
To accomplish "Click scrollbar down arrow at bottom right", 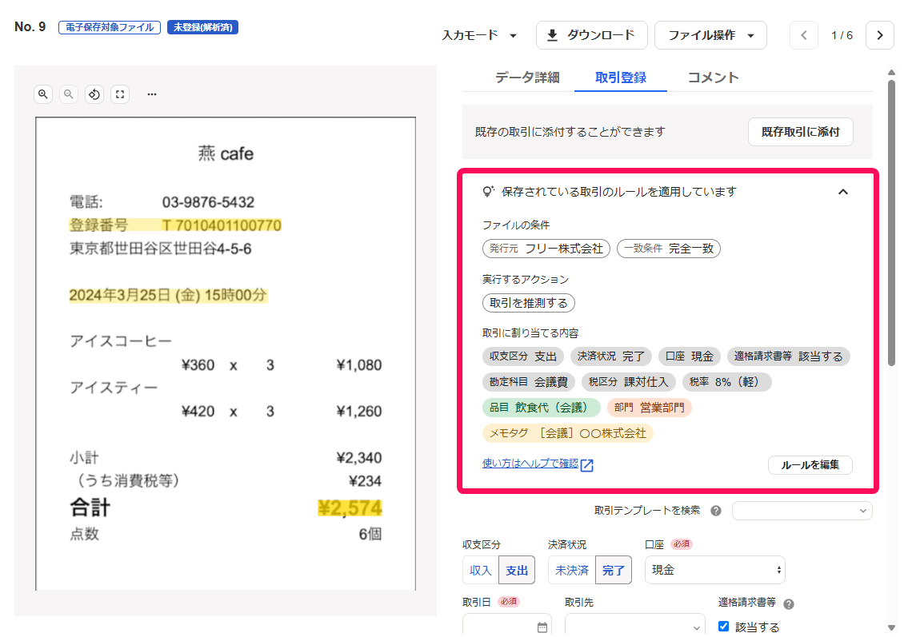I will 891,627.
